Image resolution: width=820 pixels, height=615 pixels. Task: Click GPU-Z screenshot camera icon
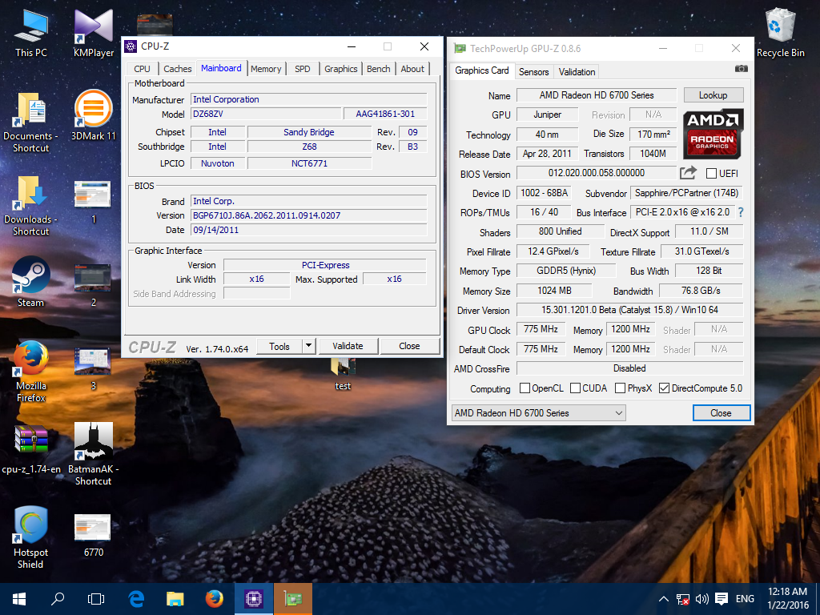click(x=741, y=69)
